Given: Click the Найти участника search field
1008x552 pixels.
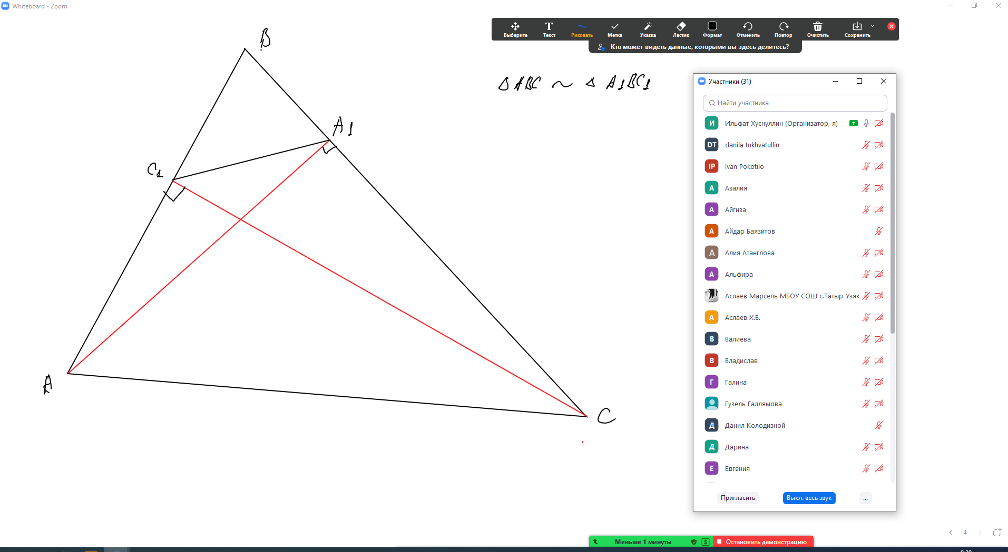Looking at the screenshot, I should pos(795,103).
